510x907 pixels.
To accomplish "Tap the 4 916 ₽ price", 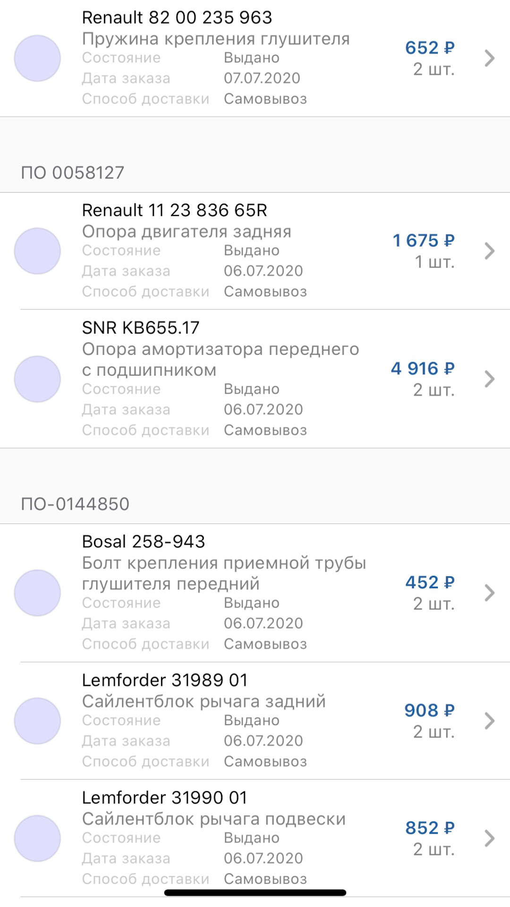I will tap(423, 368).
